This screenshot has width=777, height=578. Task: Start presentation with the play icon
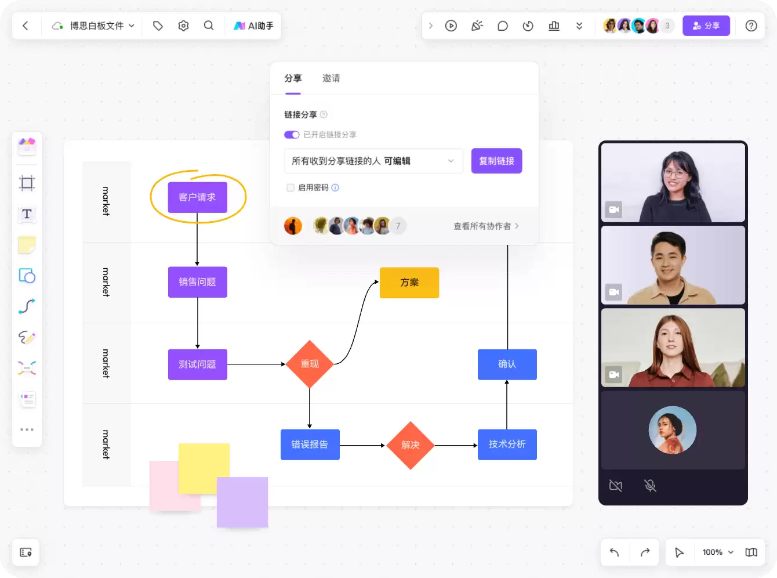tap(451, 26)
